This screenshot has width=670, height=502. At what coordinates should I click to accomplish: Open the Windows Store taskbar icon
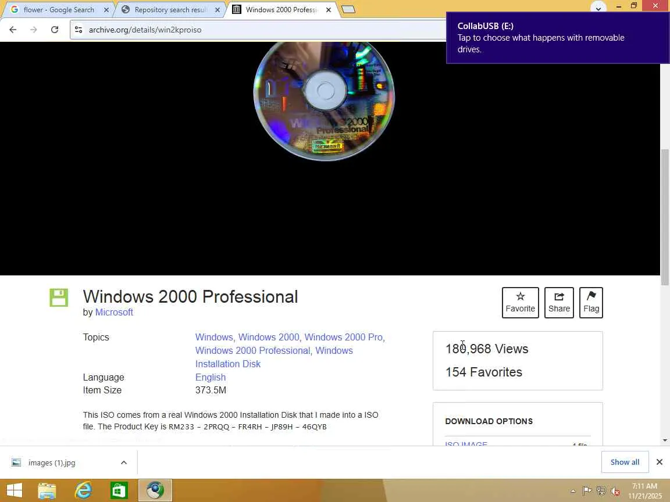(x=119, y=490)
